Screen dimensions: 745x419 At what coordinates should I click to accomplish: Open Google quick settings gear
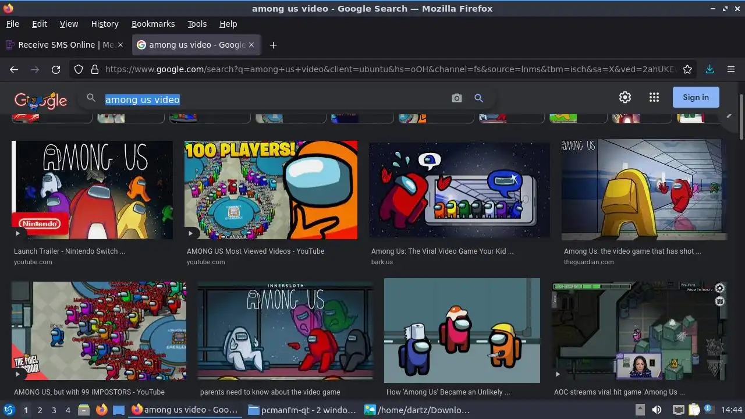click(x=625, y=97)
